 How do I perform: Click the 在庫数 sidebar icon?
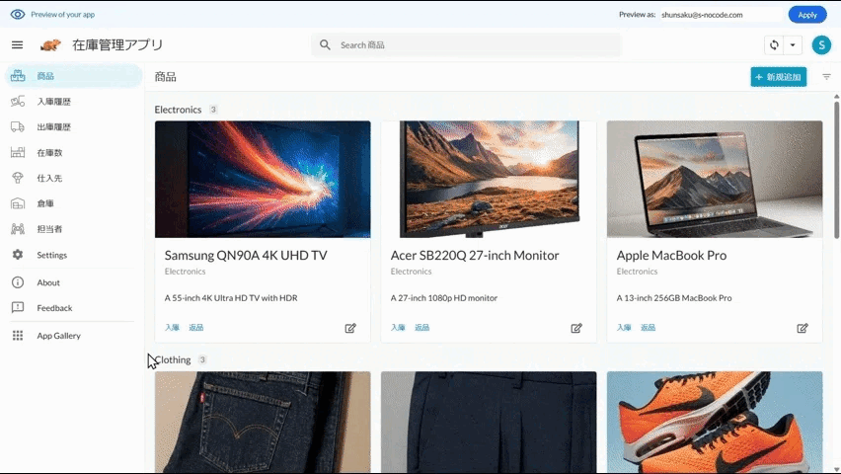point(18,152)
